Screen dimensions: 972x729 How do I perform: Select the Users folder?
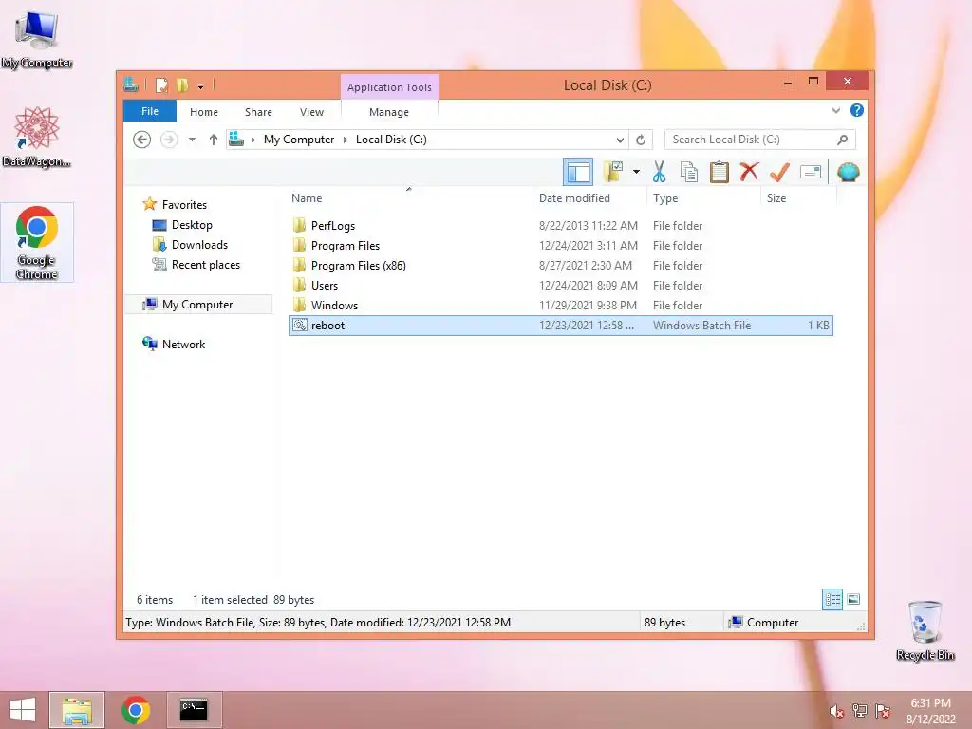pyautogui.click(x=561, y=285)
